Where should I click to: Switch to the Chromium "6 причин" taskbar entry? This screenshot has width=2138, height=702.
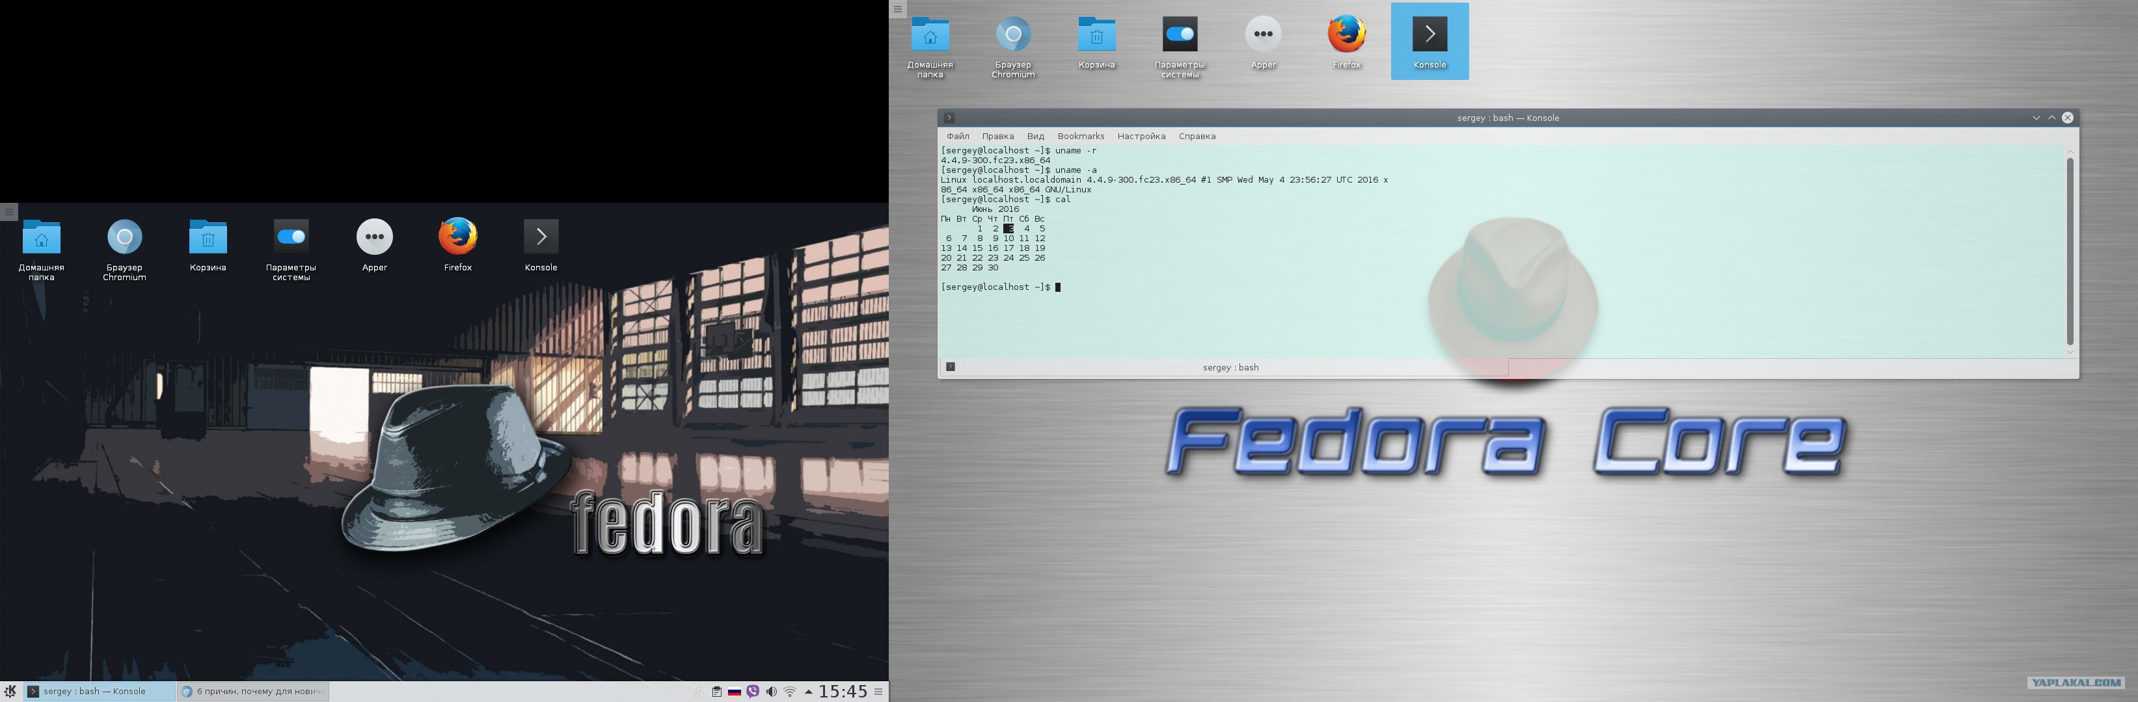click(x=253, y=691)
